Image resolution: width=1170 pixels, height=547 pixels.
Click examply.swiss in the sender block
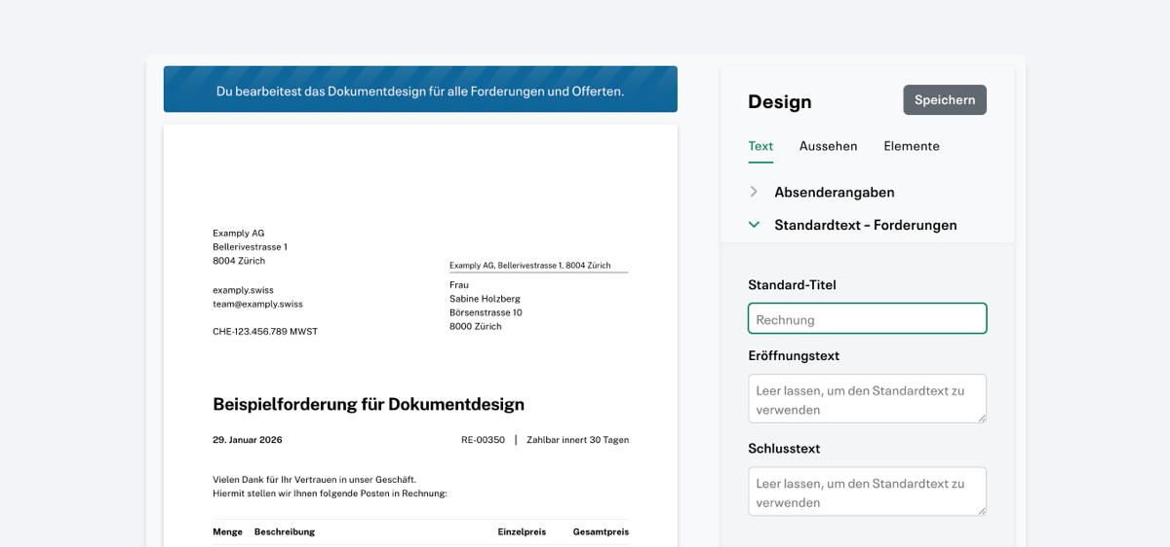point(243,290)
